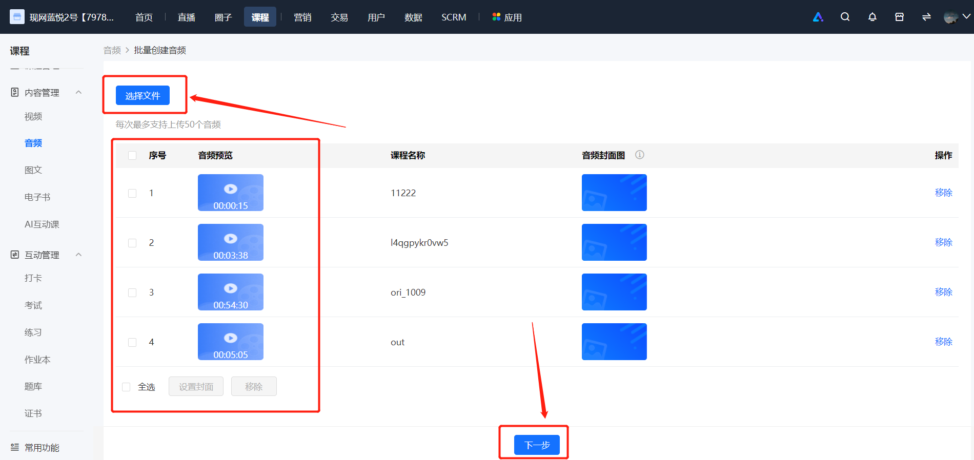Screen dimensions: 974x460
Task: Open the user avatar dropdown
Action: pos(957,17)
